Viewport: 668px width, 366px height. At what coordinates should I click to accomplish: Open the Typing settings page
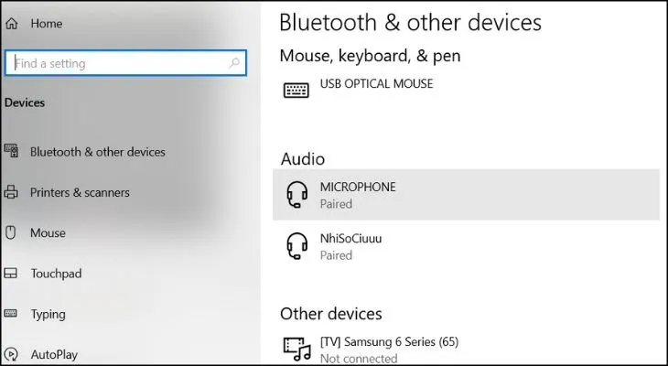tap(48, 314)
